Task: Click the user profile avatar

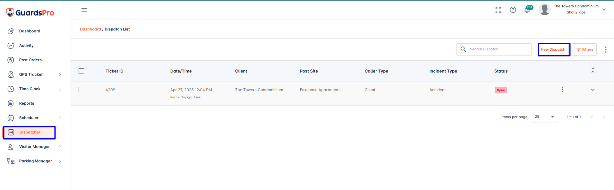Action: [545, 9]
